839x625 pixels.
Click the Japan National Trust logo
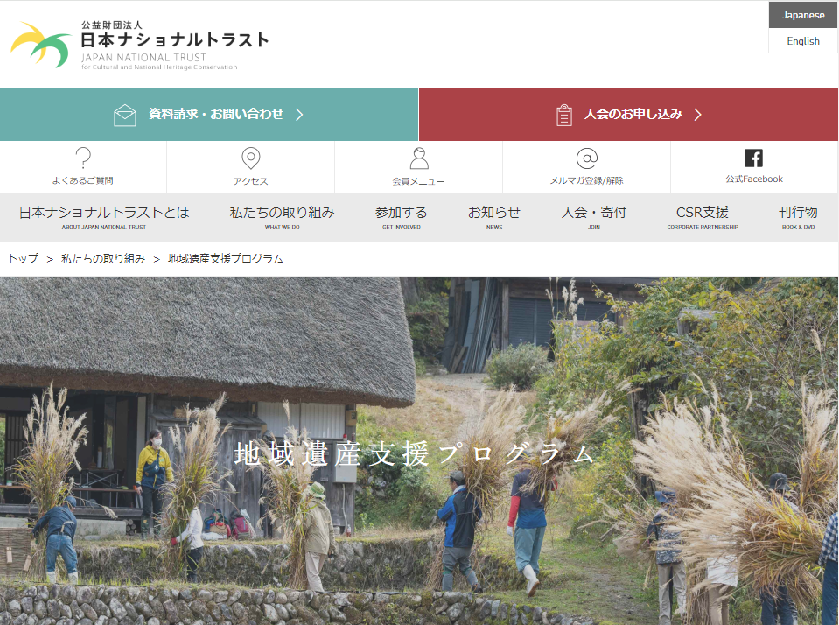[x=138, y=44]
